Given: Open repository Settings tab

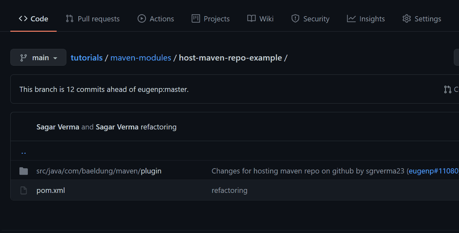Looking at the screenshot, I should coord(421,19).
